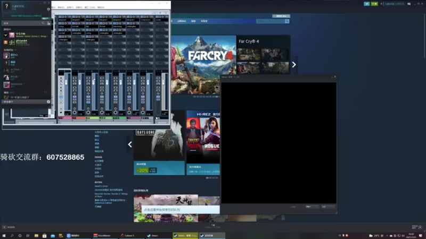Click the carousel next arrow beside Far Cry 4
Image resolution: width=426 pixels, height=239 pixels.
click(x=294, y=64)
